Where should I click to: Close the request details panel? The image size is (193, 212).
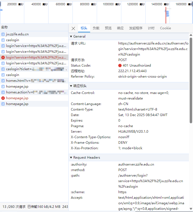73,28
